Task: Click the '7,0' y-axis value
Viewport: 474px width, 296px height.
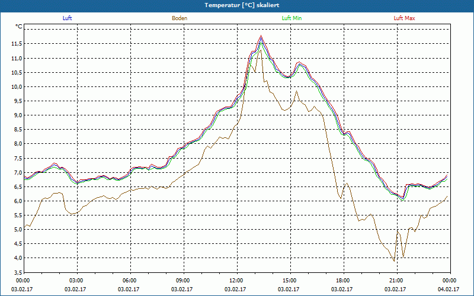Action: 18,172
